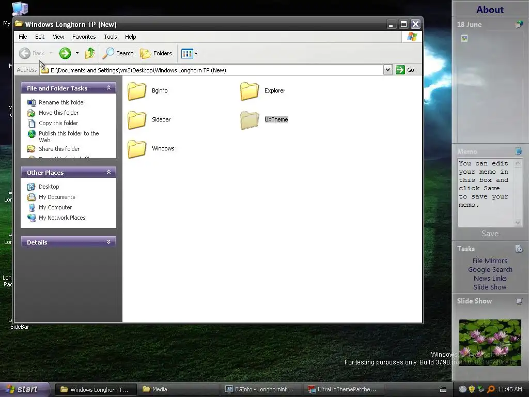The height and width of the screenshot is (397, 529).
Task: Click Move this folder
Action: [58, 113]
